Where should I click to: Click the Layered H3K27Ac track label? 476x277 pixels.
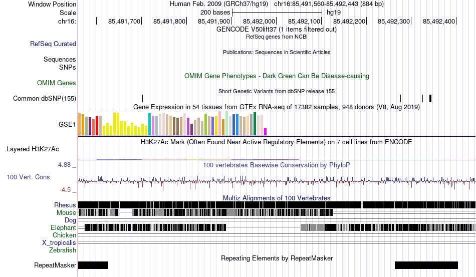(x=33, y=149)
